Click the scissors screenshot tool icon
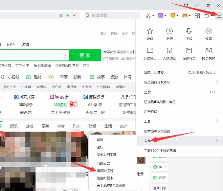Viewport: 223px width, 191px height. pos(148,16)
